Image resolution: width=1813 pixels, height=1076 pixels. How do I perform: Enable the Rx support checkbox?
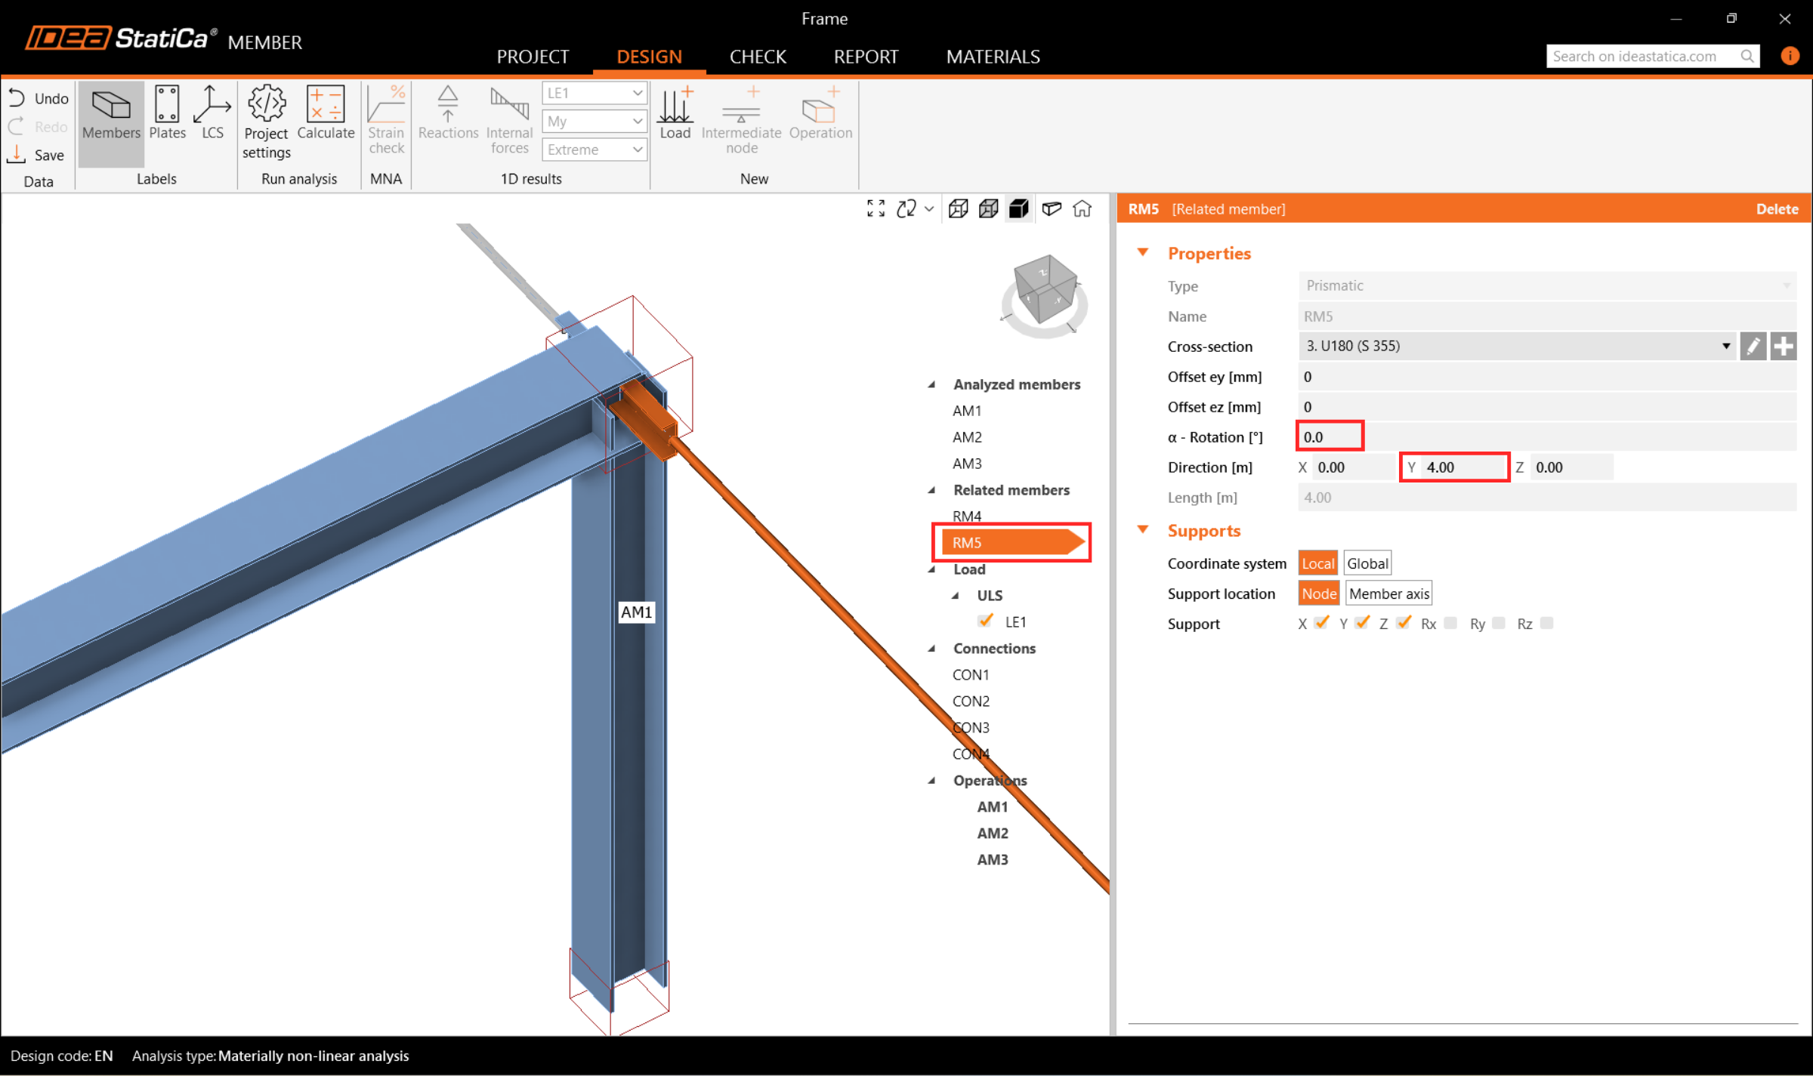click(x=1450, y=623)
